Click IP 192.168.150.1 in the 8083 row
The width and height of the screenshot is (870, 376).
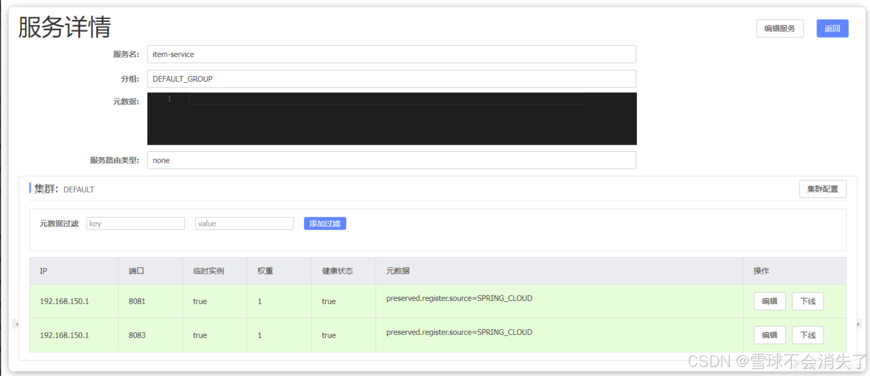pos(64,335)
